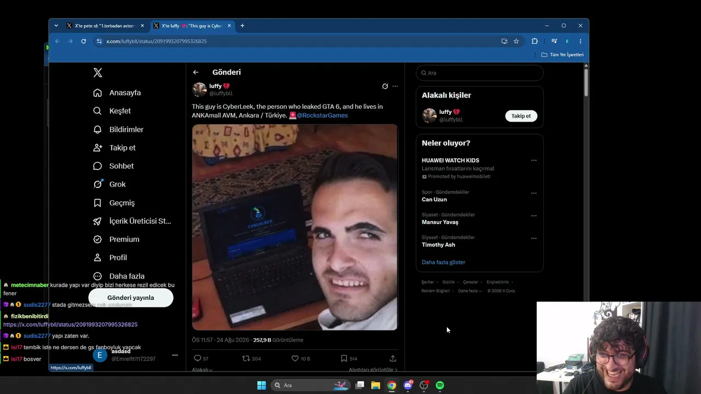Click the Geçmiş bookmark icon in sidebar
The image size is (701, 394).
pos(97,203)
